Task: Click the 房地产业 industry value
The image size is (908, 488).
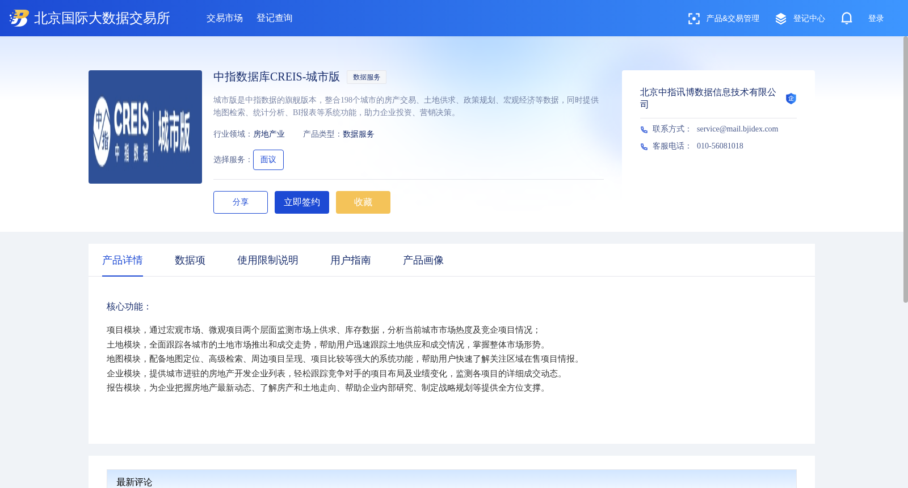Action: [269, 134]
